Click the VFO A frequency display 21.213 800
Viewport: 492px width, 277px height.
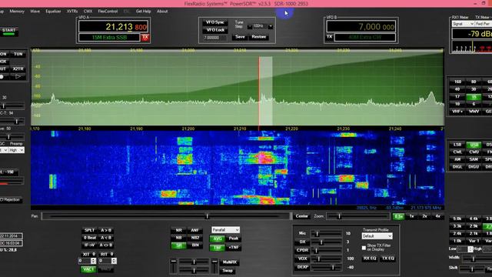[113, 27]
